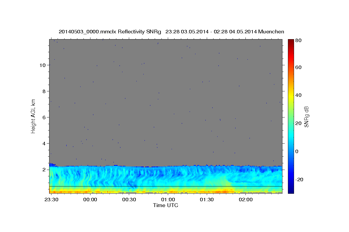This screenshot has width=349, height=232.
Task: Click the "SNRg dB" colorbar label
Action: pos(306,117)
